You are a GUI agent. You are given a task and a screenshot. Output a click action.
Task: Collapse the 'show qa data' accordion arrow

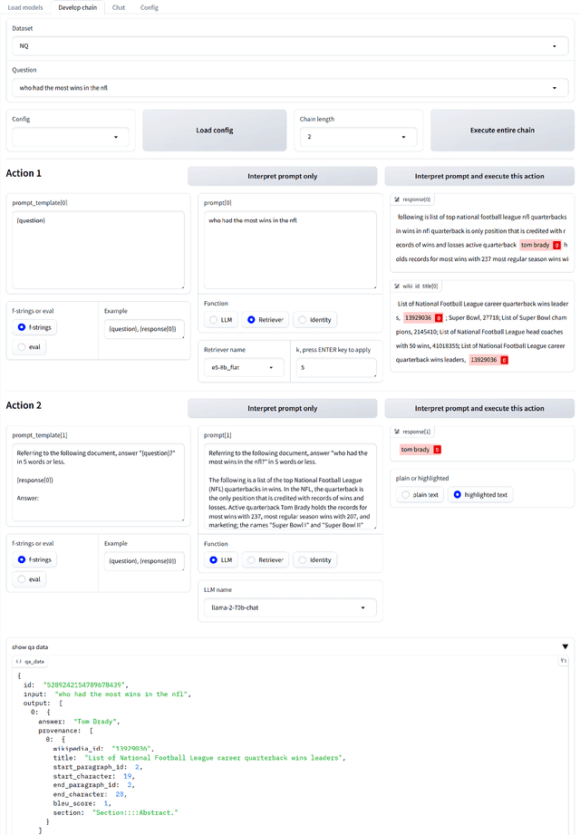[565, 646]
